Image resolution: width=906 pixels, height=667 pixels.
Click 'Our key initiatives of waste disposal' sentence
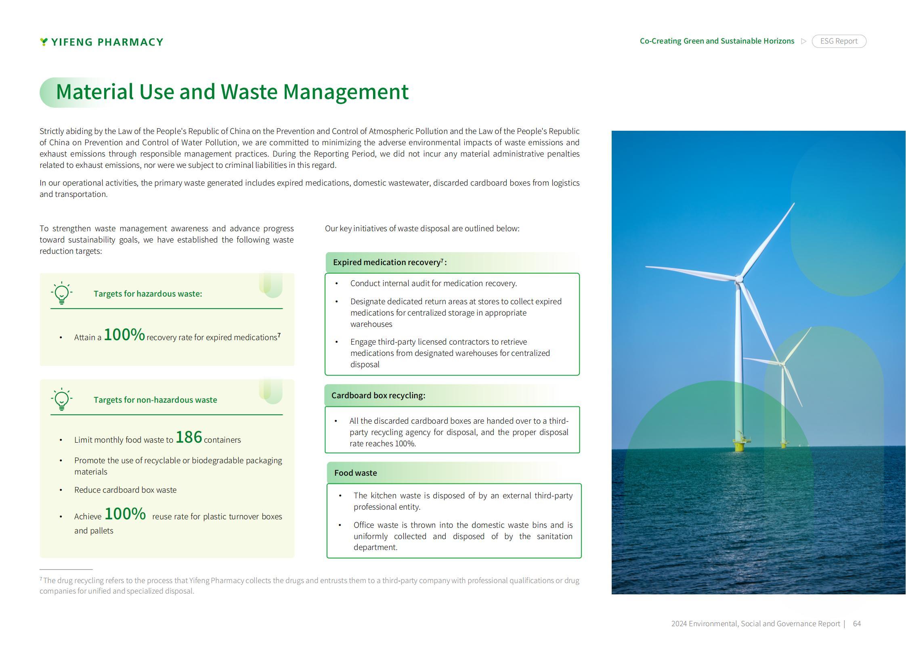click(x=422, y=228)
